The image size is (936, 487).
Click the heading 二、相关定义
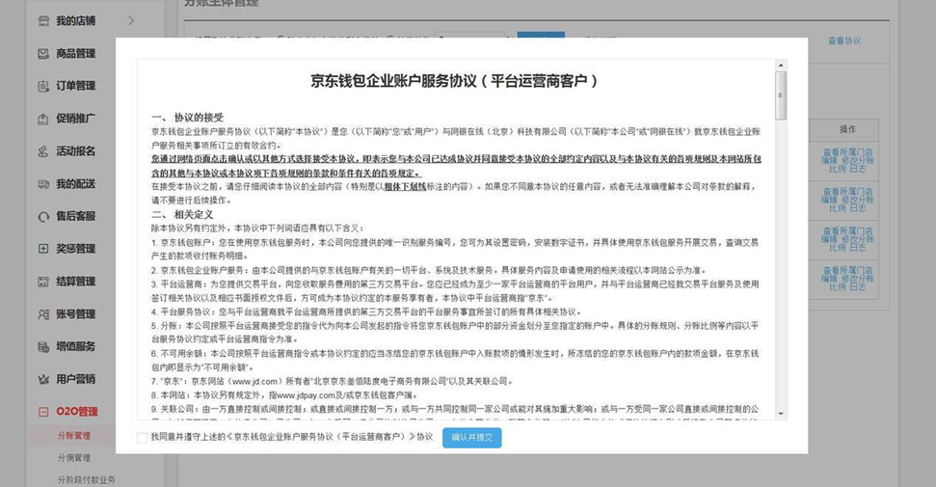click(182, 214)
